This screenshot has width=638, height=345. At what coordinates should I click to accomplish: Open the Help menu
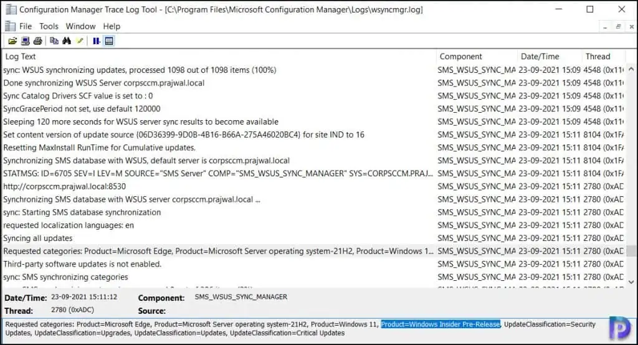[112, 26]
